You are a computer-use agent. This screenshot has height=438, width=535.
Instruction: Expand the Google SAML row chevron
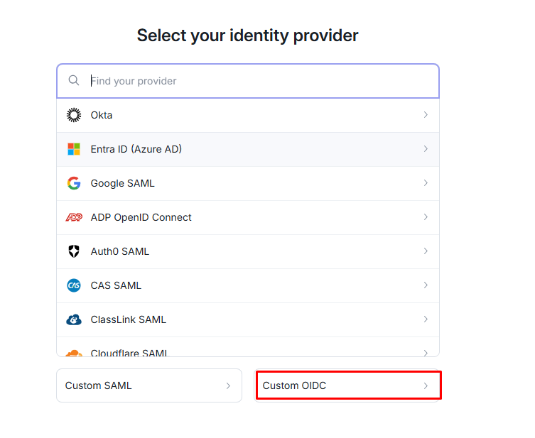pos(426,183)
